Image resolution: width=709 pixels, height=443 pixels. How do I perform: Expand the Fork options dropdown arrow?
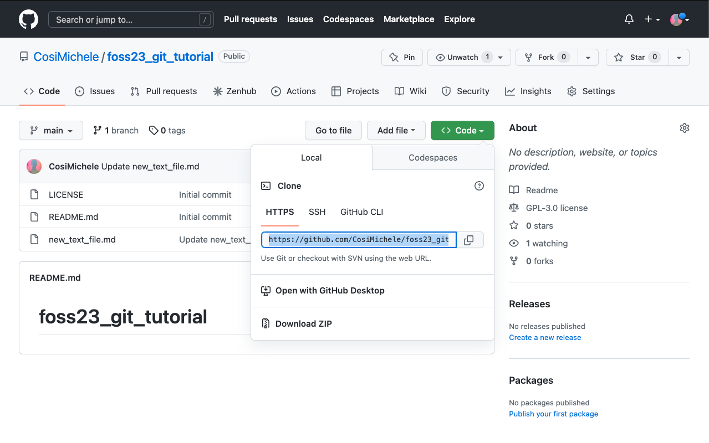(x=588, y=58)
